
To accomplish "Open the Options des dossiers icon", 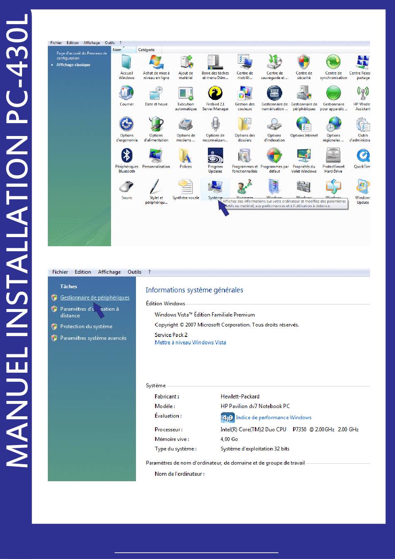I will [x=245, y=125].
